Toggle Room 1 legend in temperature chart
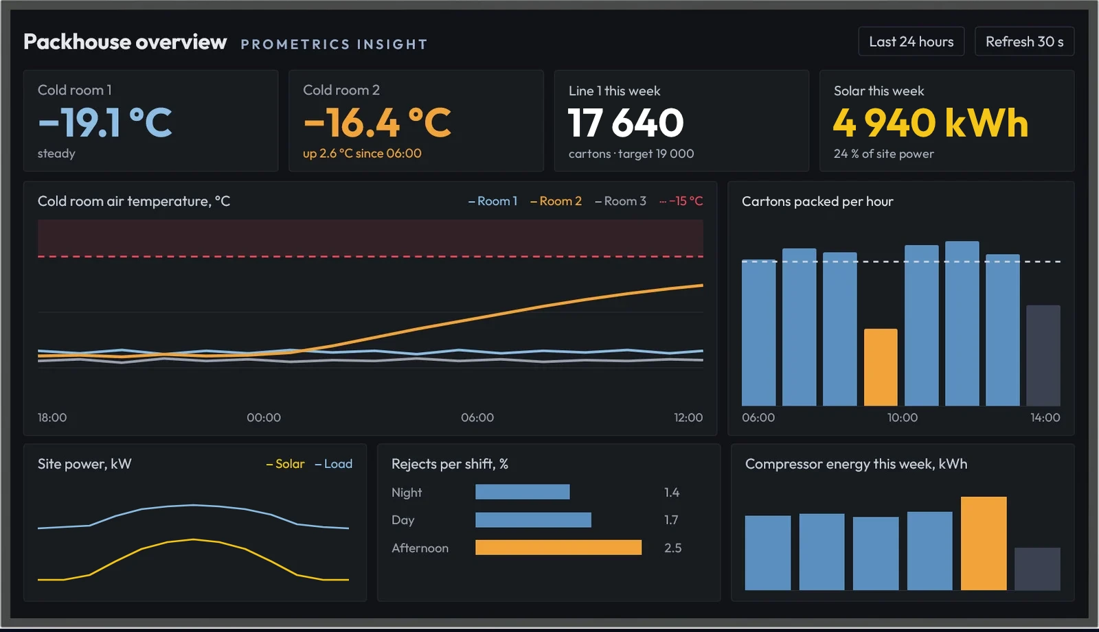The height and width of the screenshot is (632, 1099). [492, 201]
